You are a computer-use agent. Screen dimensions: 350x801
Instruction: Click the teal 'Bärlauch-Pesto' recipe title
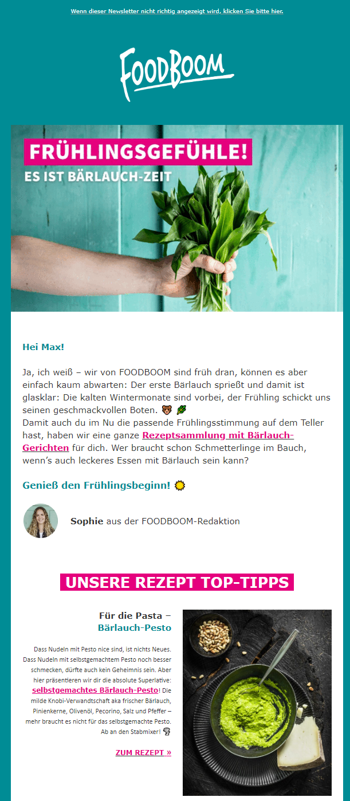pyautogui.click(x=135, y=628)
